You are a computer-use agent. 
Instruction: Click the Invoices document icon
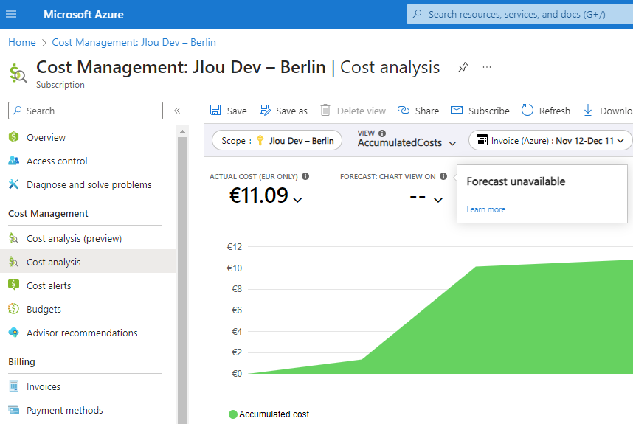(x=14, y=386)
